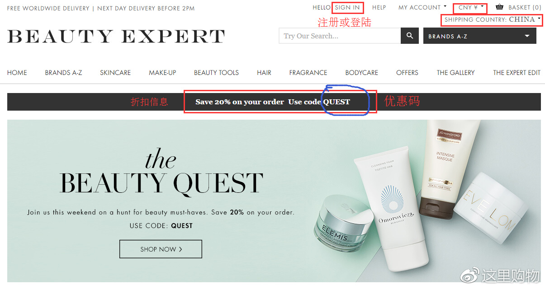The height and width of the screenshot is (289, 545).
Task: Open the basket icon
Action: [499, 7]
